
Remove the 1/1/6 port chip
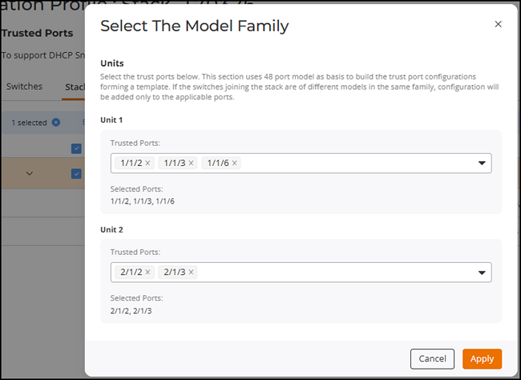234,164
